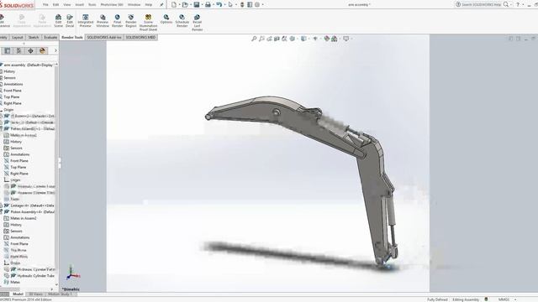Open the Edit Appearance color icon

327,39
